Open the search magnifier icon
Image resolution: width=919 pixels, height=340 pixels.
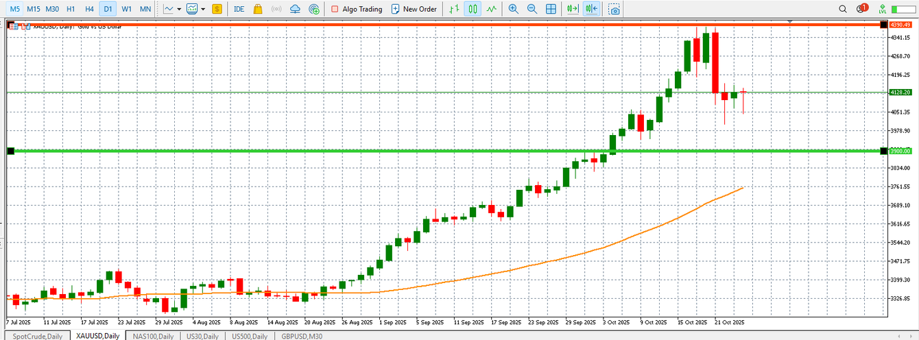[843, 9]
